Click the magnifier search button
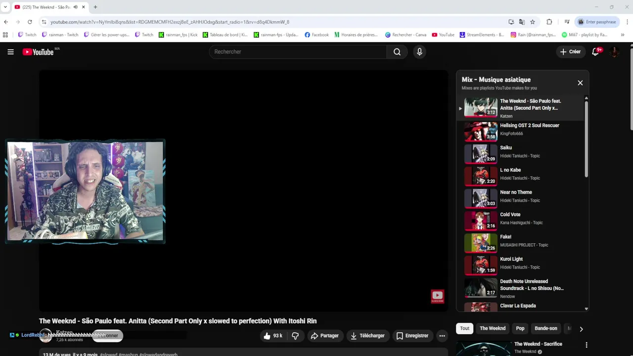 397,52
